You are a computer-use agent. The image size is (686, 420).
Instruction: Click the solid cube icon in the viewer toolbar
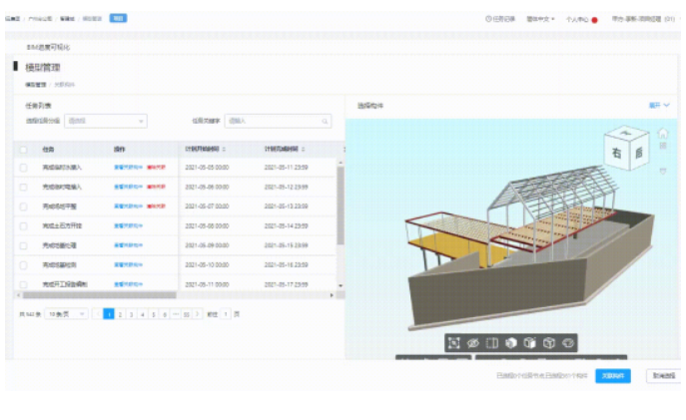[x=510, y=342]
